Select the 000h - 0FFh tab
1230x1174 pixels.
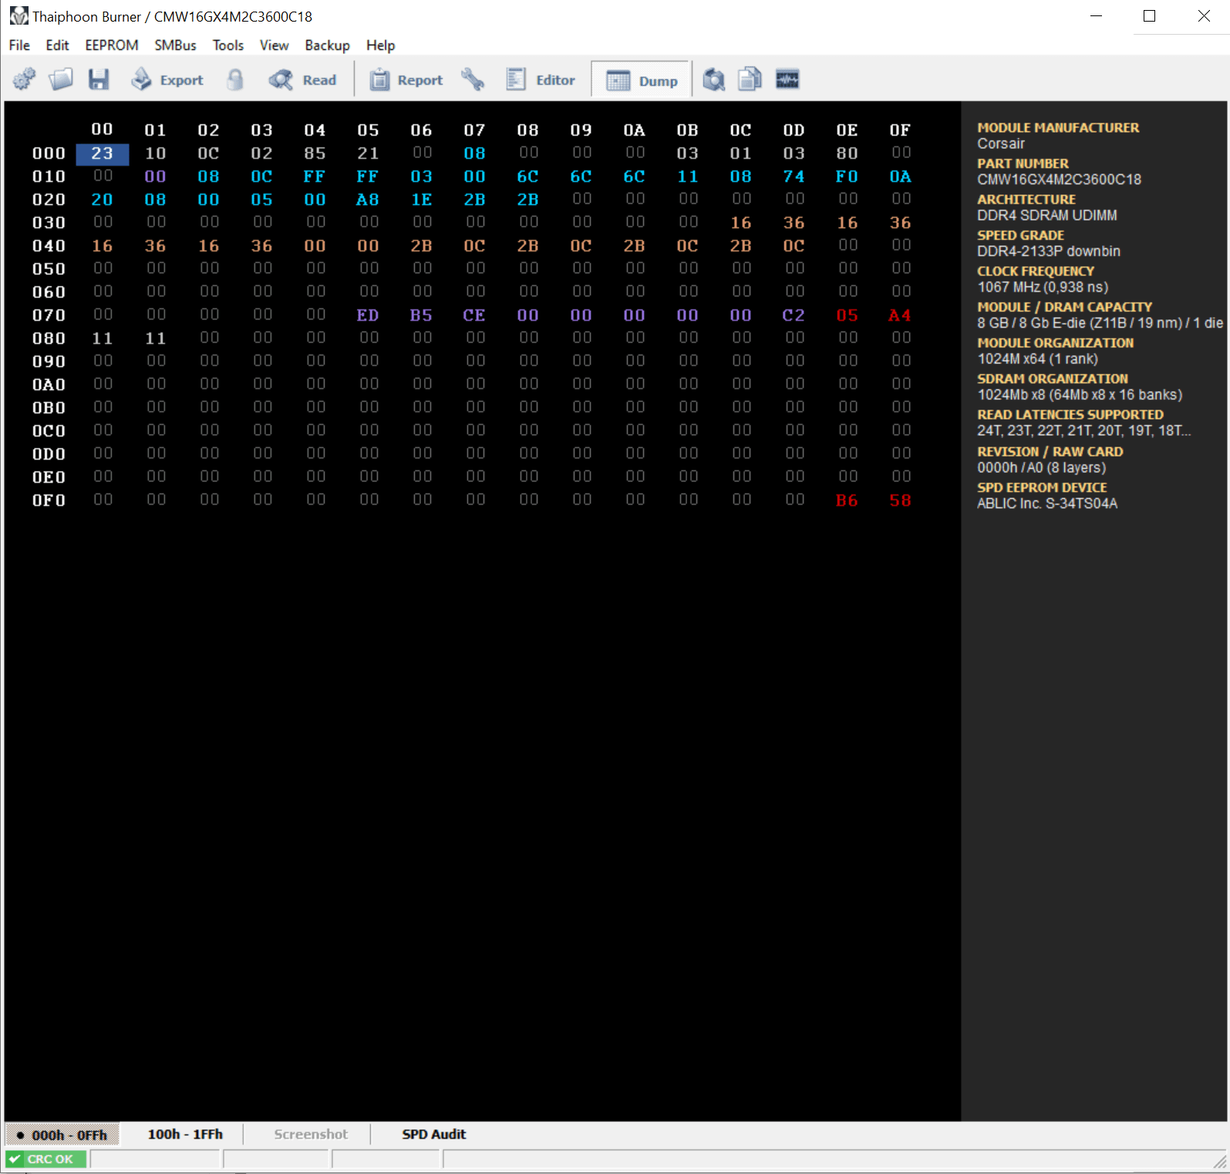(62, 1135)
